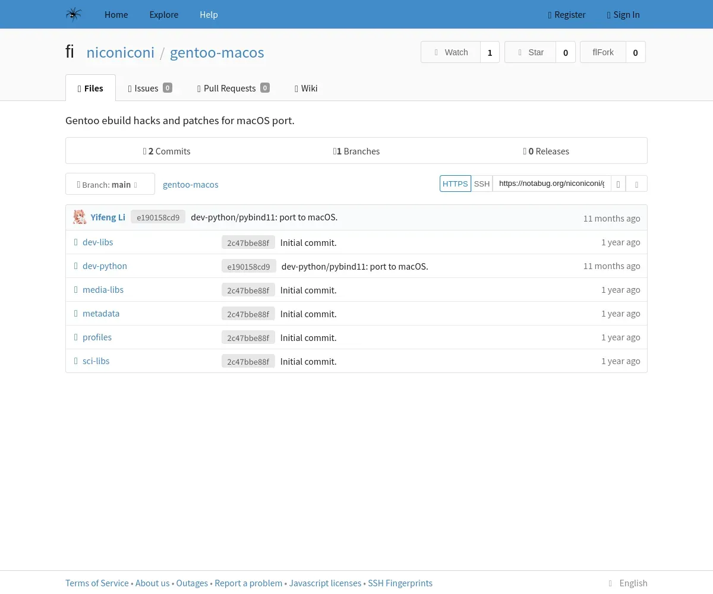Click the globe icon beside English
Image resolution: width=713 pixels, height=594 pixels.
tap(610, 583)
